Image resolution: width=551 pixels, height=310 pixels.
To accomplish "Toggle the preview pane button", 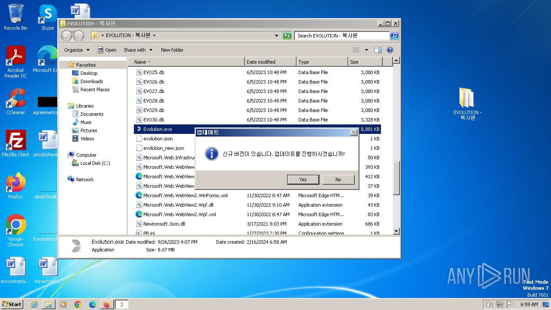I will 378,50.
